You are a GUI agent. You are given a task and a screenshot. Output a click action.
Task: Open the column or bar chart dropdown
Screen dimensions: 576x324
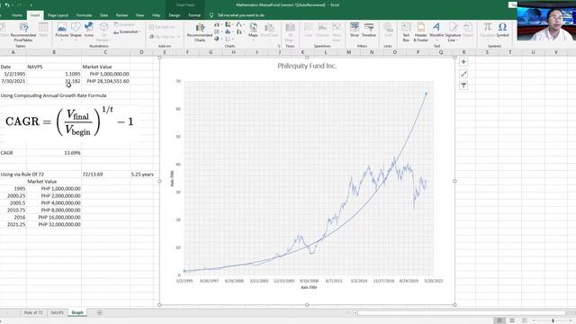tap(218, 24)
